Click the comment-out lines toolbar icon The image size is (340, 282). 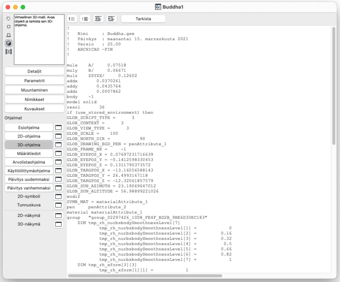[72, 19]
